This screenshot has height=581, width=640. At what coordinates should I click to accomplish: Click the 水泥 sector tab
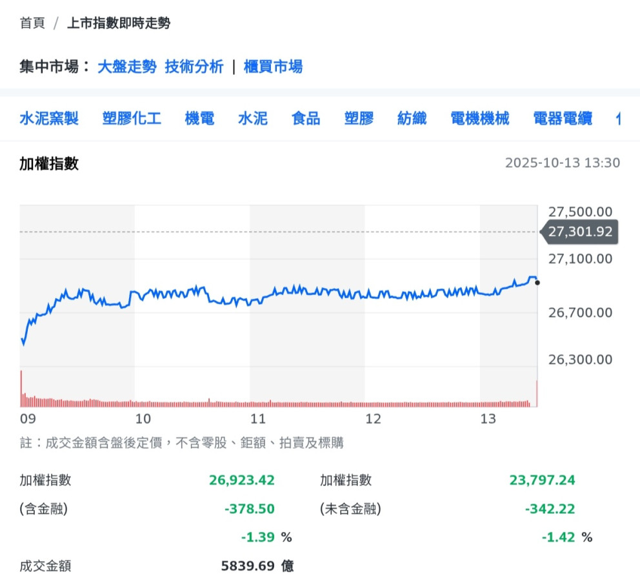point(253,118)
